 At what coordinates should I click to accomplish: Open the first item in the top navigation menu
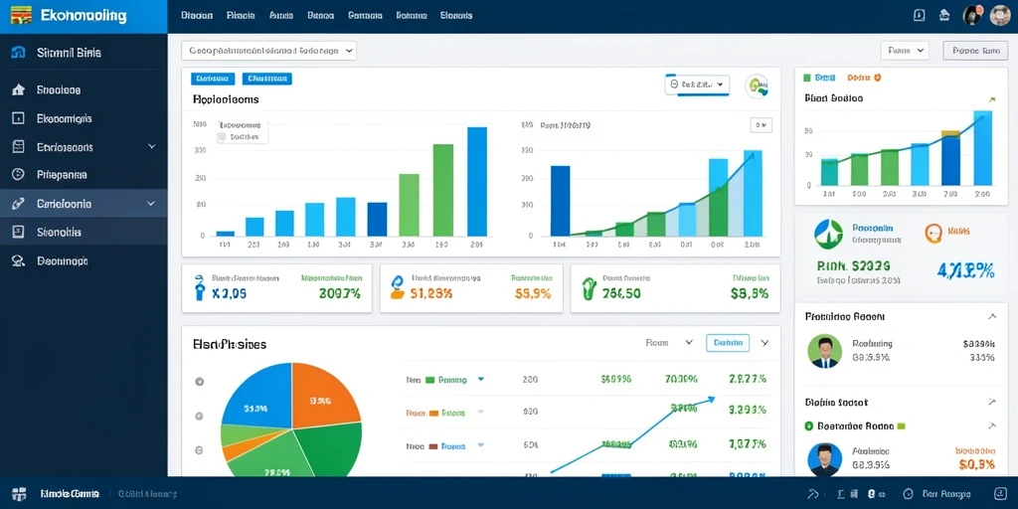tap(197, 15)
